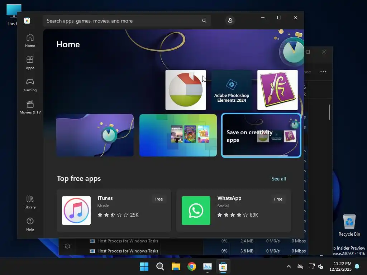This screenshot has height=275, width=367.
Task: Open the Home section in Store sidebar
Action: (30, 40)
